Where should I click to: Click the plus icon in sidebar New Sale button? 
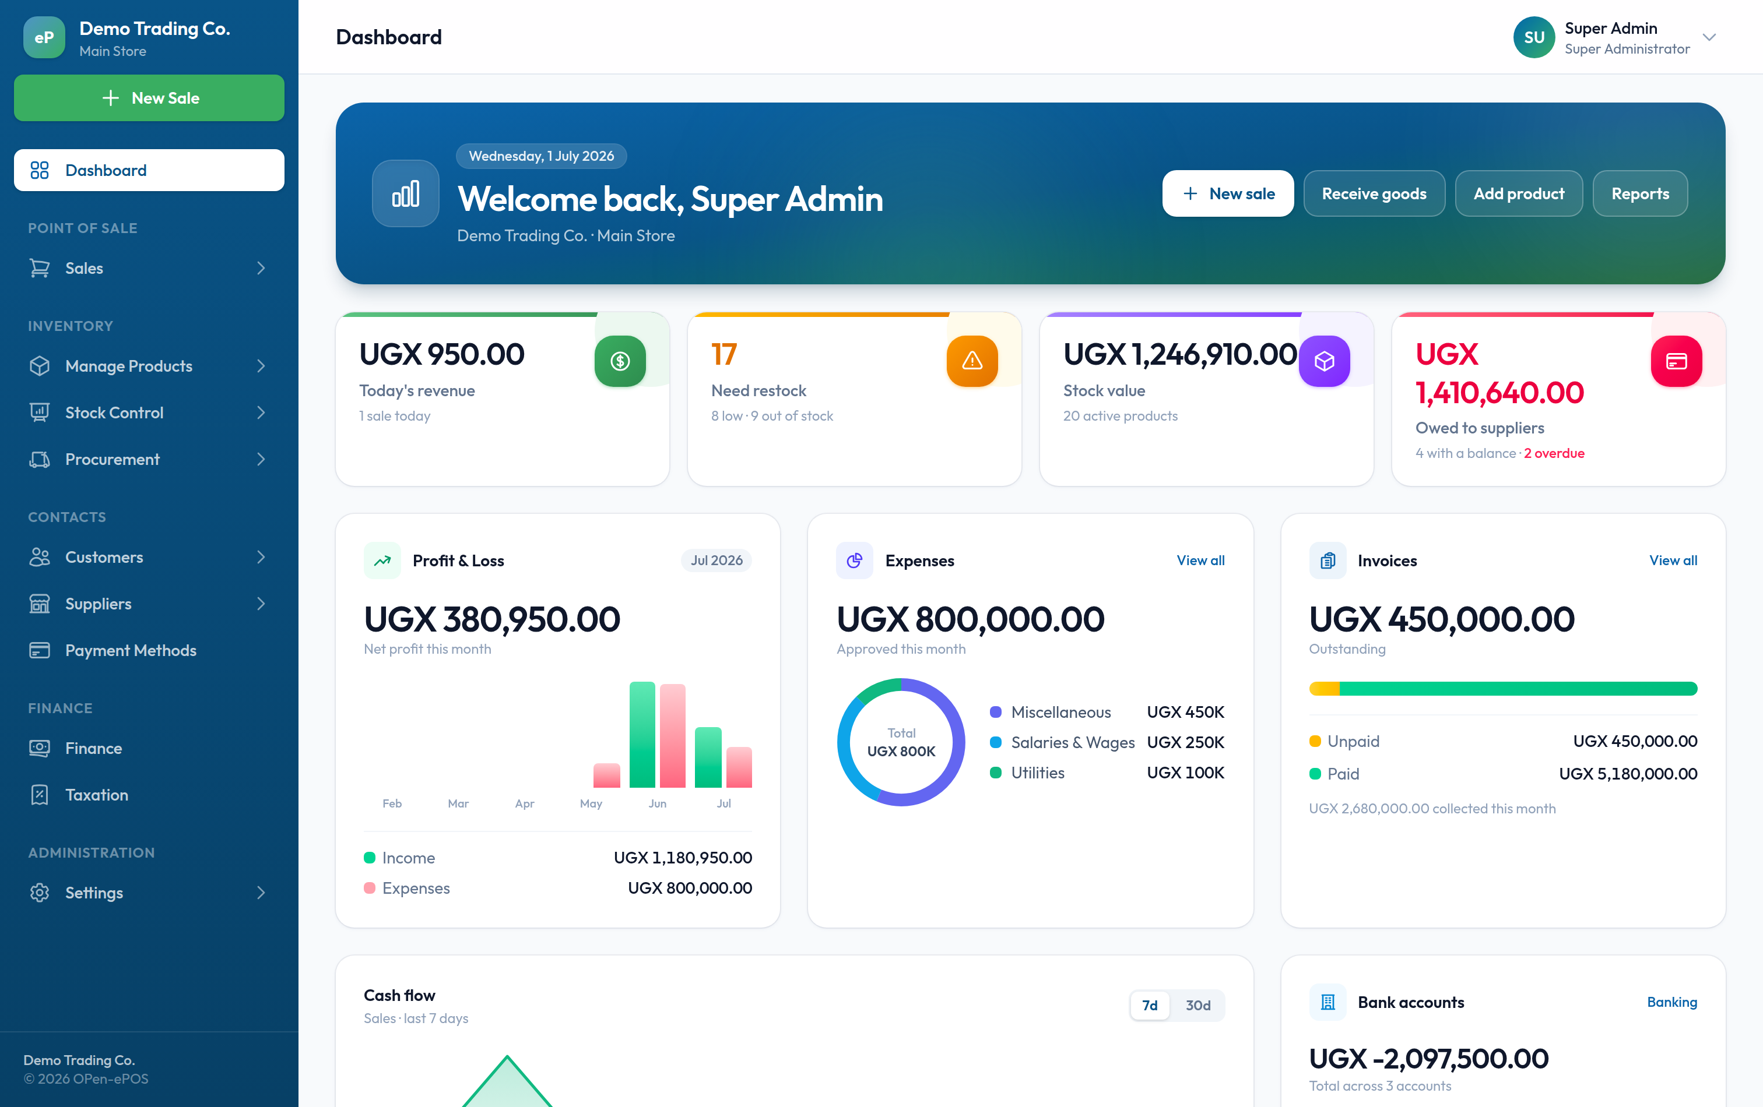coord(111,98)
